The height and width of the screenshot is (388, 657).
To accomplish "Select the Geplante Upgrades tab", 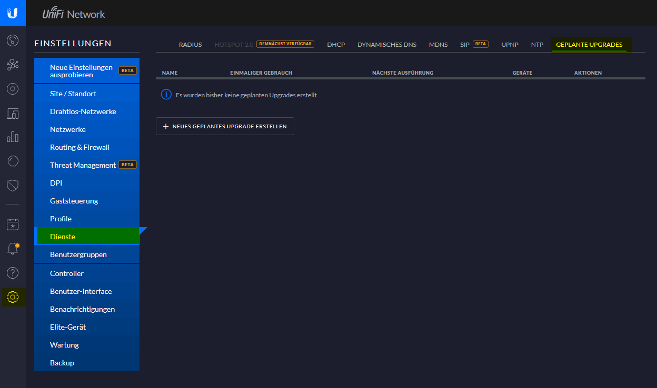I will pyautogui.click(x=589, y=45).
